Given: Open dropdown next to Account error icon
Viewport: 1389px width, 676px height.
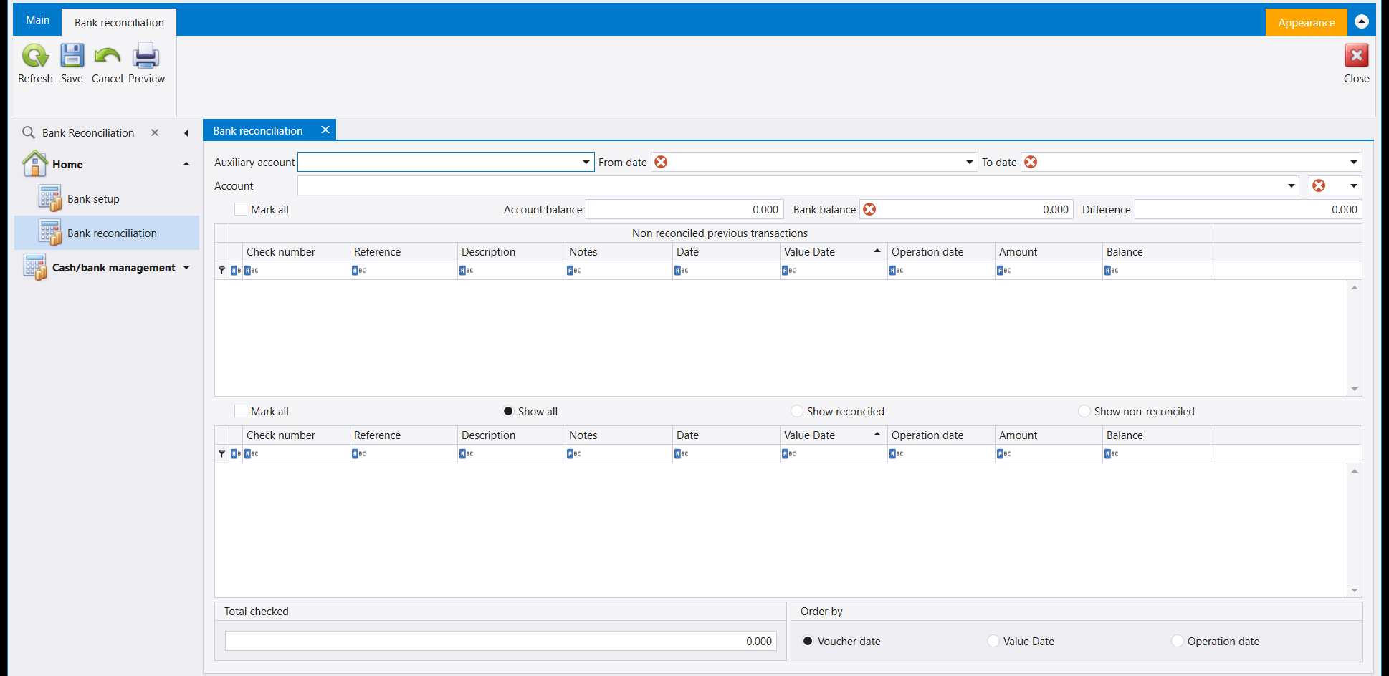Looking at the screenshot, I should point(1354,185).
